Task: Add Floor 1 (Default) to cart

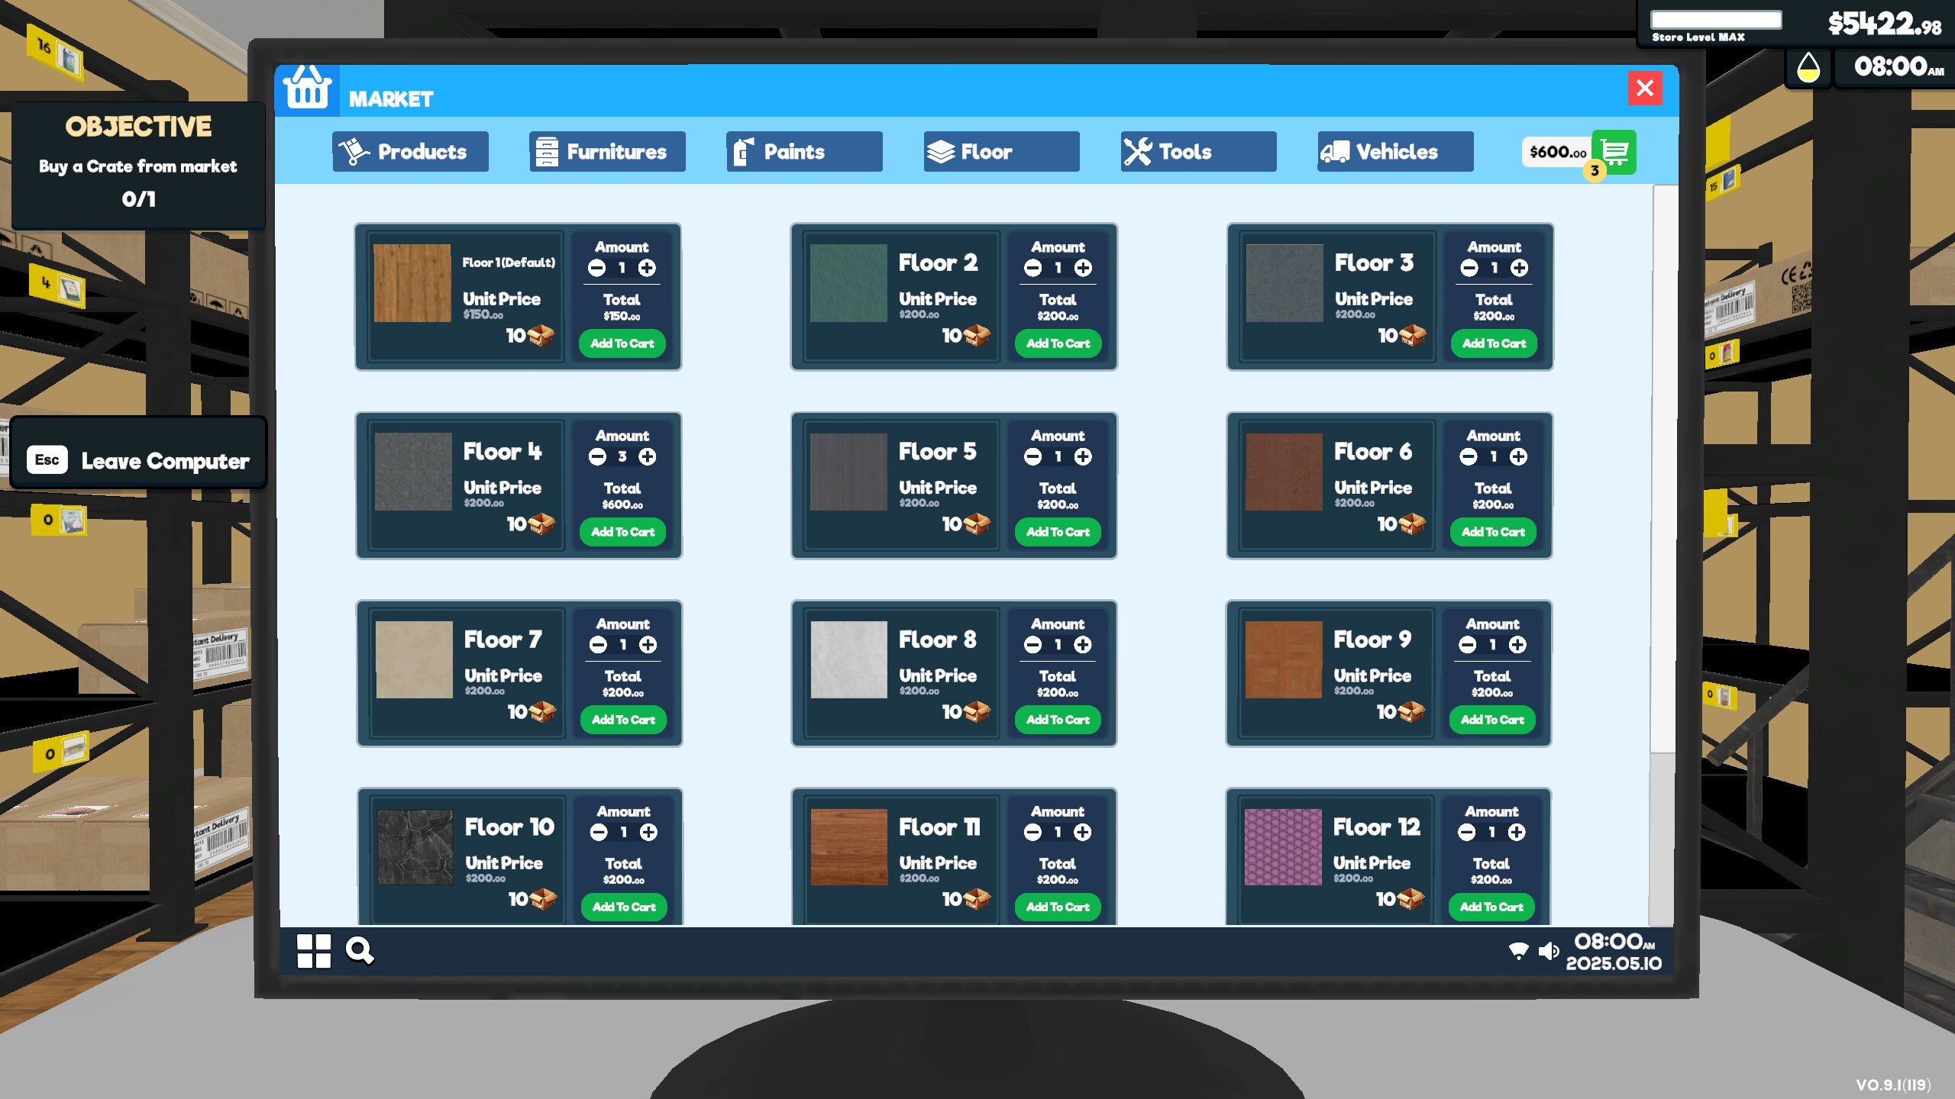Action: tap(622, 343)
